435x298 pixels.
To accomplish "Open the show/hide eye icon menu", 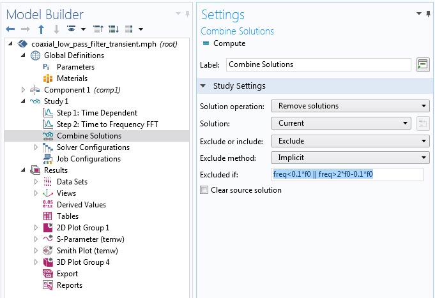I will click(72, 29).
